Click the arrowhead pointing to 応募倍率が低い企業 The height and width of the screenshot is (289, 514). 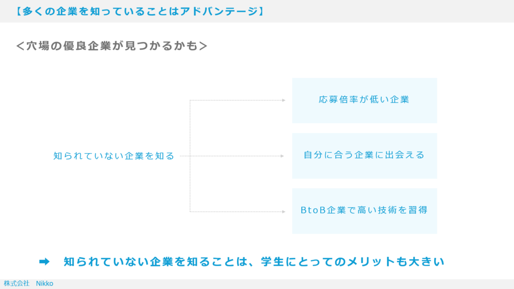284,100
